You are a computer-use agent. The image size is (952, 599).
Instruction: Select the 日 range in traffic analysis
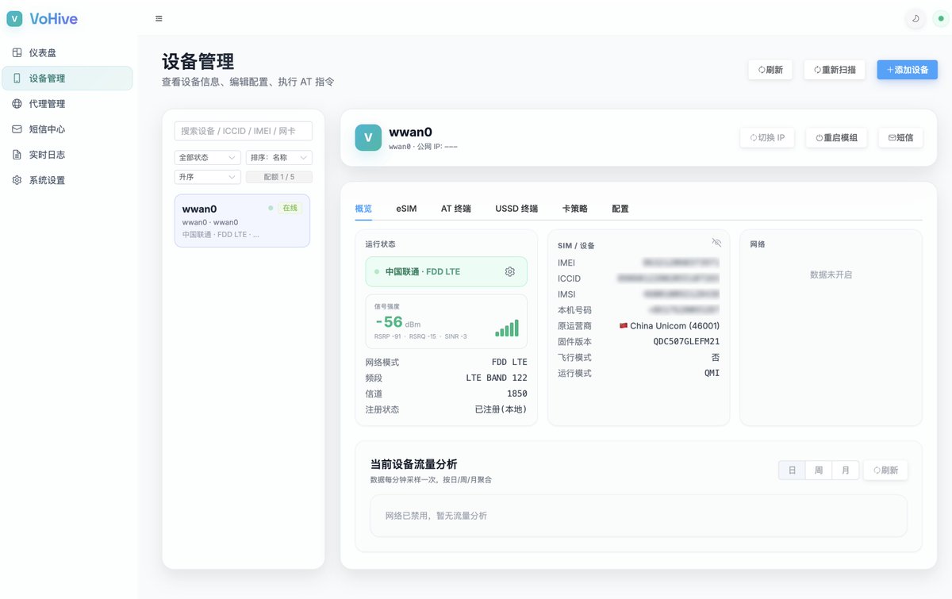[x=792, y=470]
